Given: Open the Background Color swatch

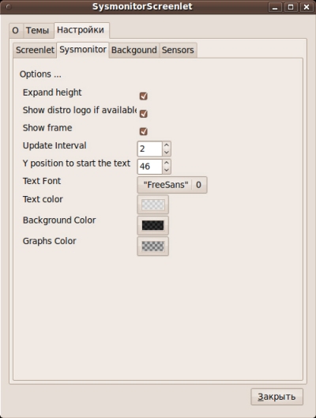Looking at the screenshot, I should point(153,225).
